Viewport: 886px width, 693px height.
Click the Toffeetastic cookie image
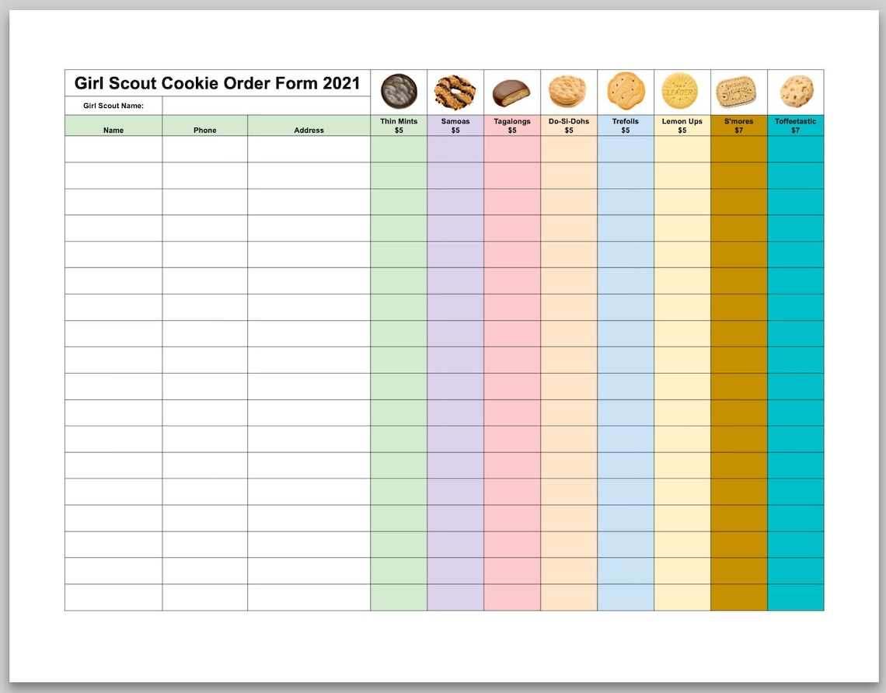tap(796, 91)
